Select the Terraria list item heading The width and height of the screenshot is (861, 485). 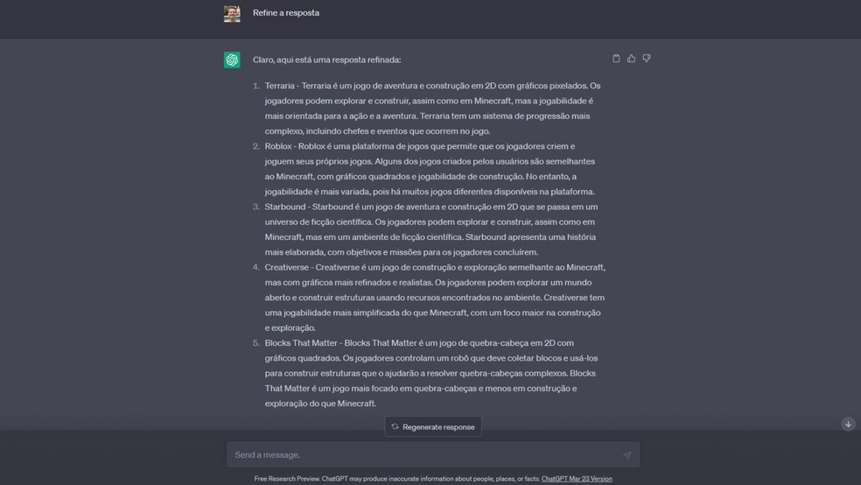pos(279,86)
